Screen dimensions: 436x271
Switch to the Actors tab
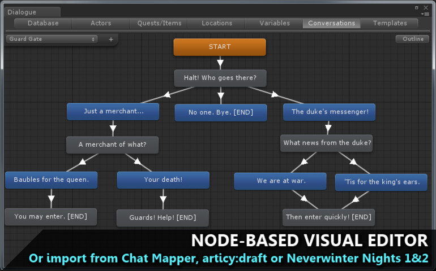tap(101, 23)
